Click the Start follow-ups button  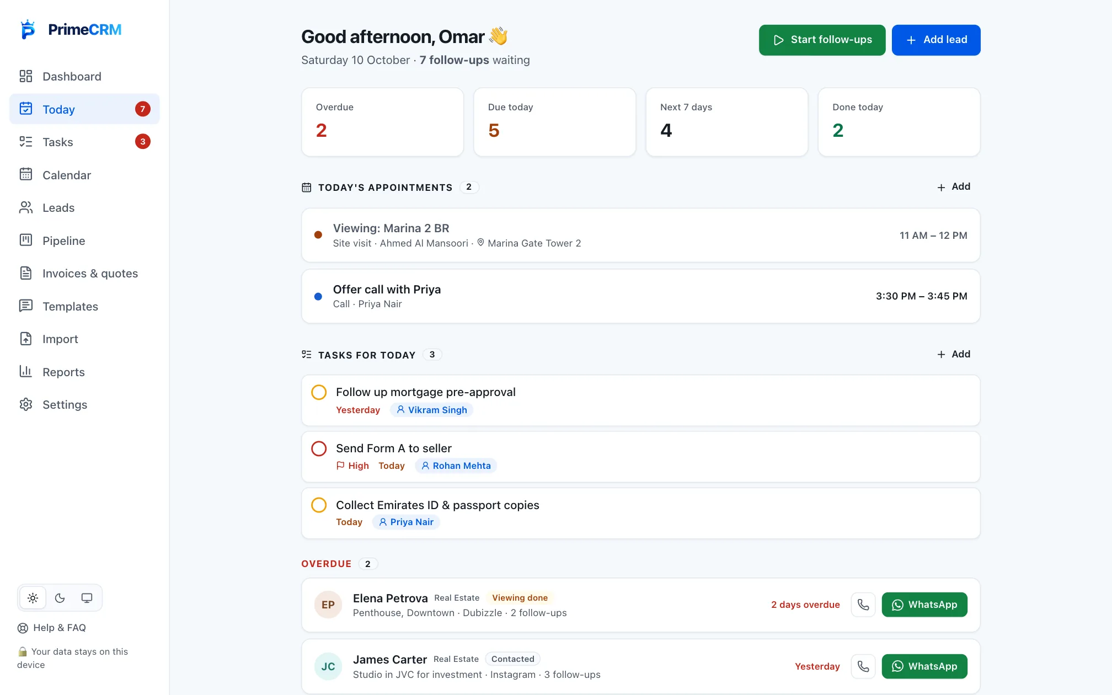[822, 40]
